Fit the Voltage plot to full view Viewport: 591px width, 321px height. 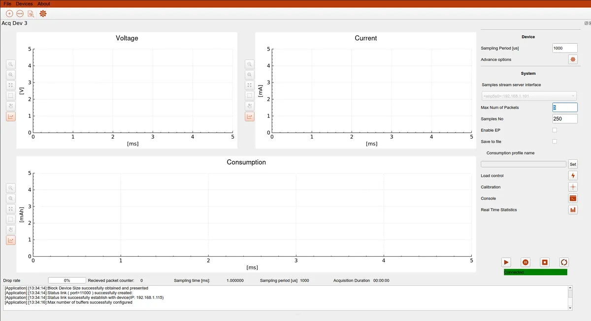[11, 85]
